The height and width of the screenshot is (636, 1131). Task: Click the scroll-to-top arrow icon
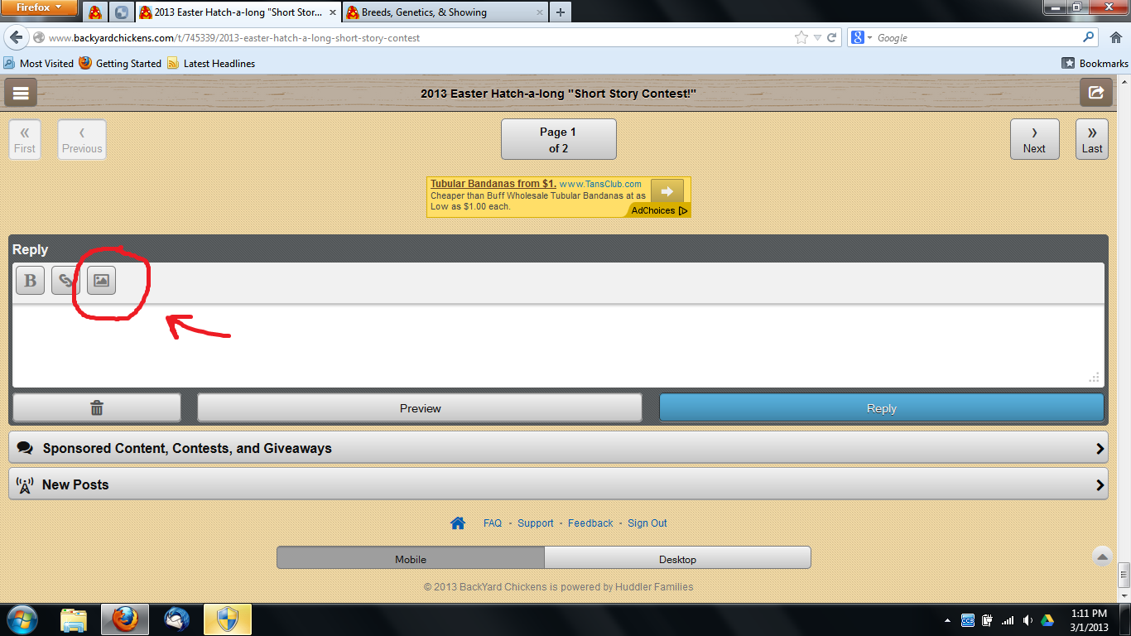pos(1101,556)
